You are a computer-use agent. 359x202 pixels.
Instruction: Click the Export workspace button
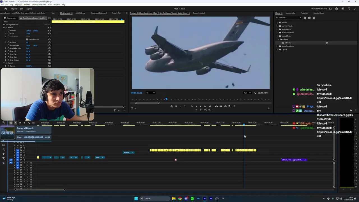pyautogui.click(x=29, y=9)
